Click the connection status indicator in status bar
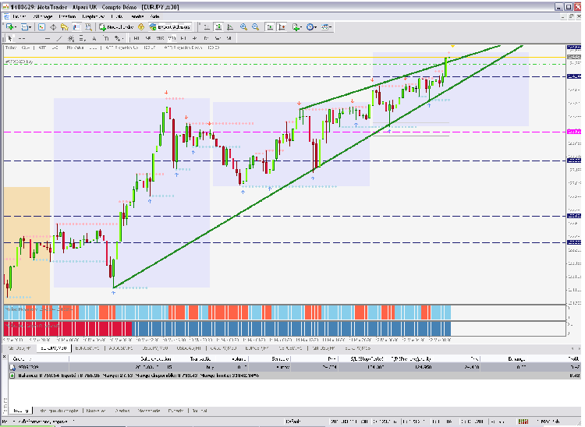The width and height of the screenshot is (585, 427). click(x=523, y=422)
